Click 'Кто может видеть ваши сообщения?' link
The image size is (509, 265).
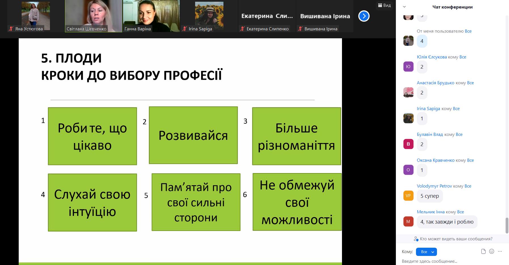[x=453, y=239]
